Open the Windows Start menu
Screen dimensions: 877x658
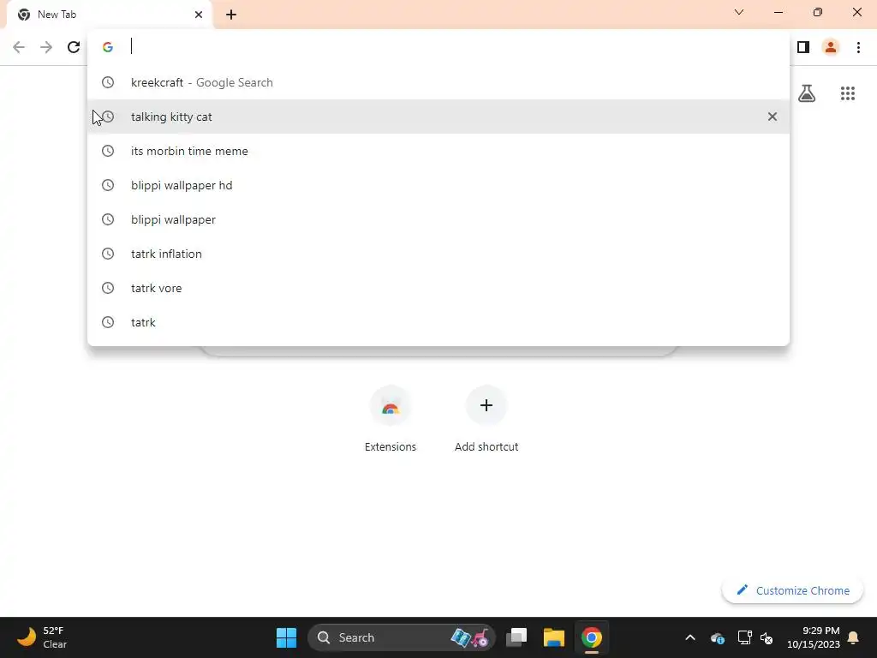click(x=286, y=637)
